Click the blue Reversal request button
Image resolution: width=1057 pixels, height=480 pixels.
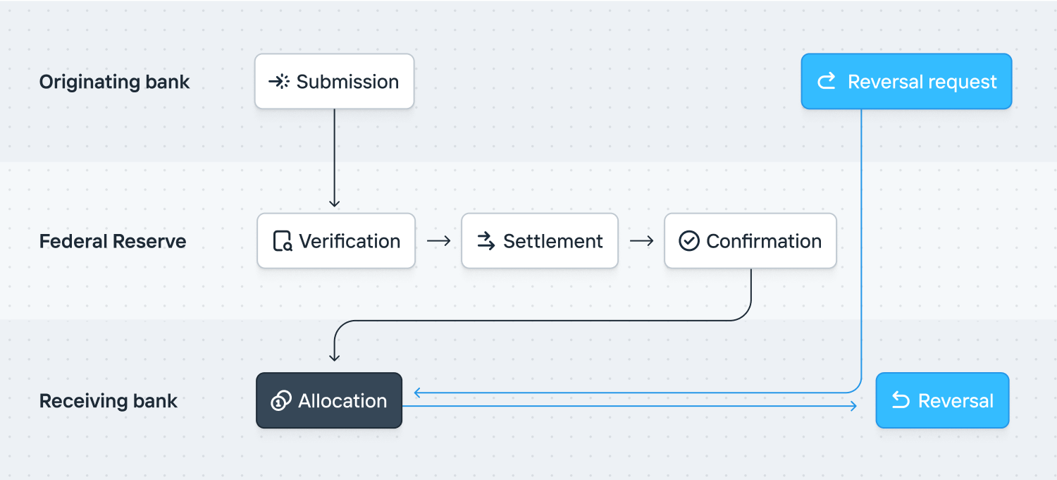pos(906,82)
